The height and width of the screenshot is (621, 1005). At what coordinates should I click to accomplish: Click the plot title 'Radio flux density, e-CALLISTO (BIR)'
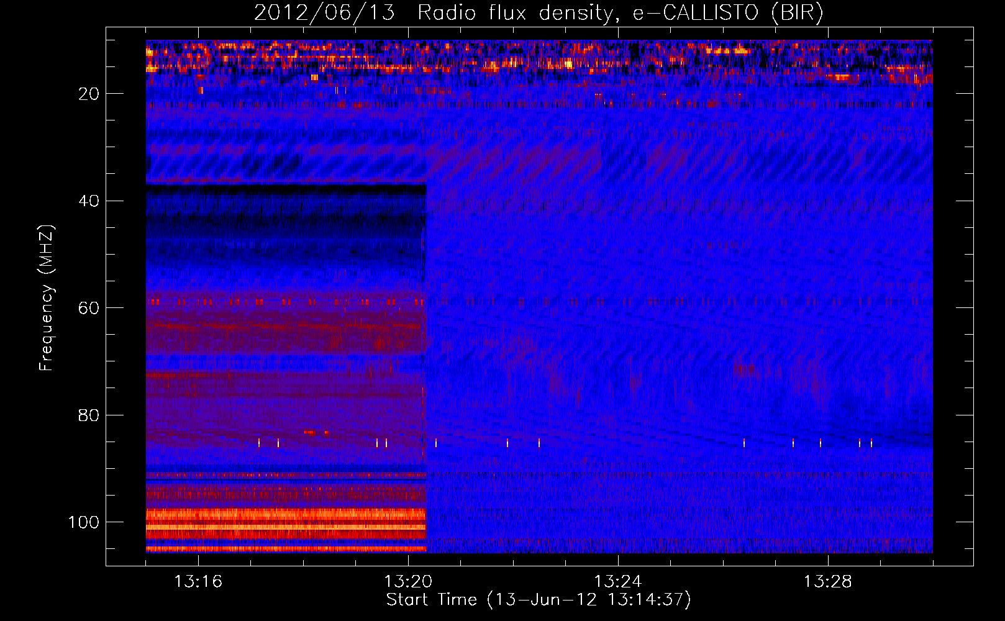(620, 13)
